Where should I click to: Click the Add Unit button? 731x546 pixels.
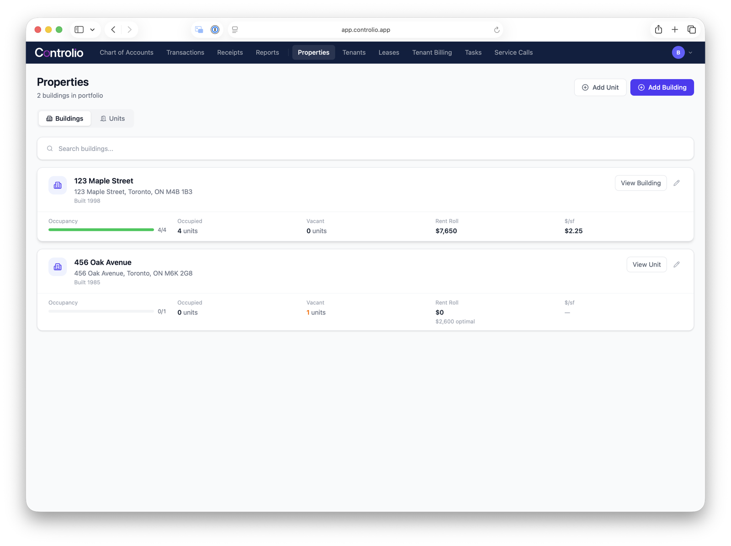[600, 87]
